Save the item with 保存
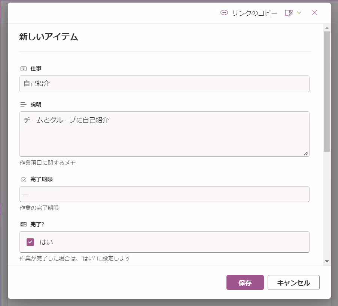The height and width of the screenshot is (306, 338). [x=245, y=282]
